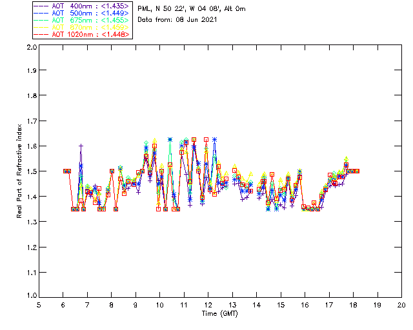Click the 'Real Part of Refractive Index' axis title
413x330 pixels.
pyautogui.click(x=19, y=171)
